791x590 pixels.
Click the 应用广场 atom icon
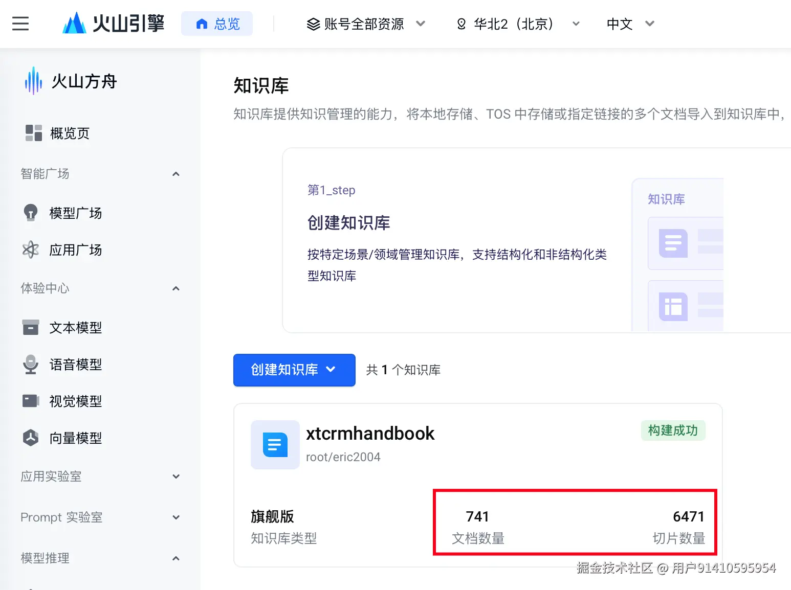coord(31,249)
